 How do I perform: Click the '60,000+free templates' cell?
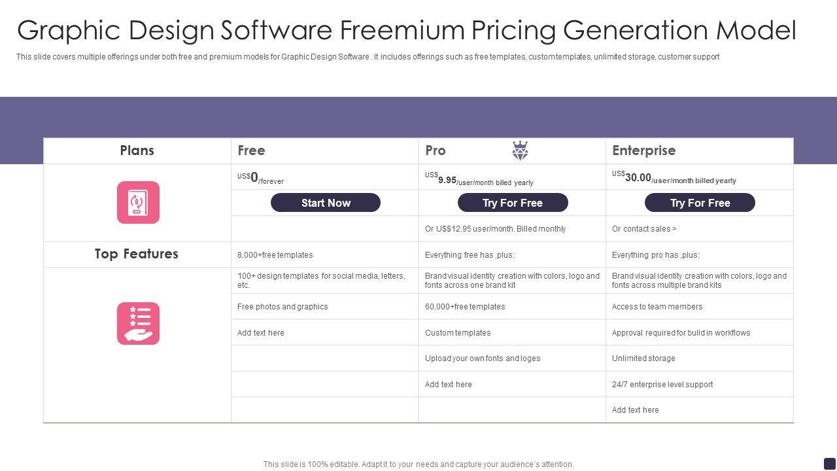click(x=465, y=307)
